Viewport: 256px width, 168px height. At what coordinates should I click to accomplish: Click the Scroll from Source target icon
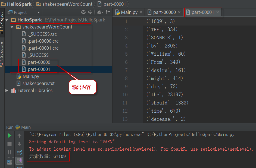coord(83,12)
